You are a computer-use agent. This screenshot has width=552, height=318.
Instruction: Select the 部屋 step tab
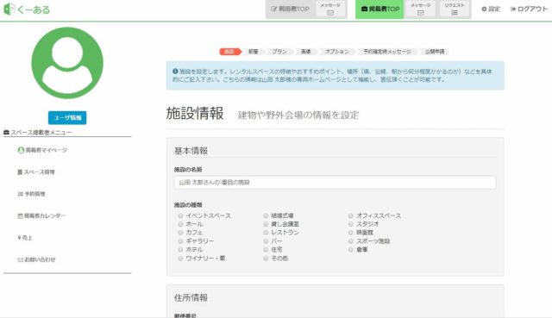click(253, 52)
